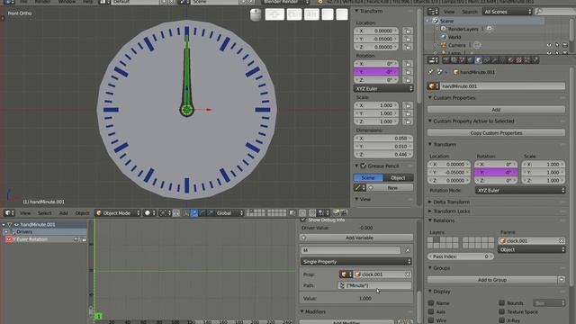Toggle Show Debug Info checkbox
Viewport: 576px width, 324px height.
[x=303, y=220]
